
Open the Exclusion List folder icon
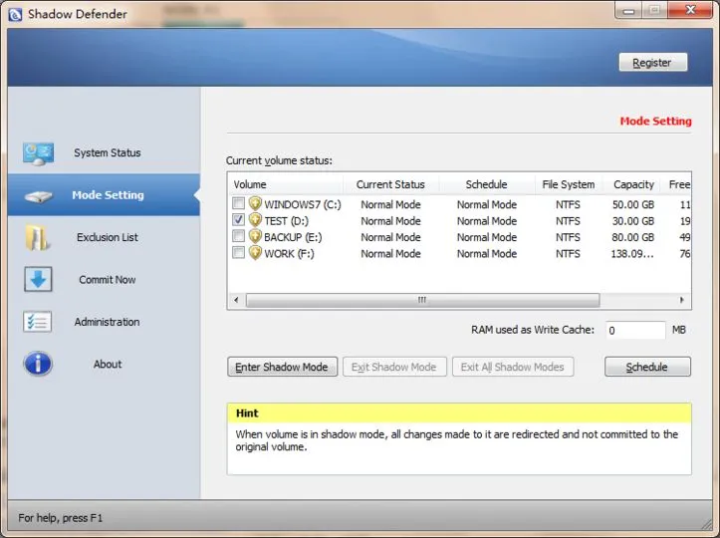tap(37, 237)
